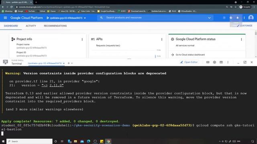Open the user account avatar

(x=251, y=18)
